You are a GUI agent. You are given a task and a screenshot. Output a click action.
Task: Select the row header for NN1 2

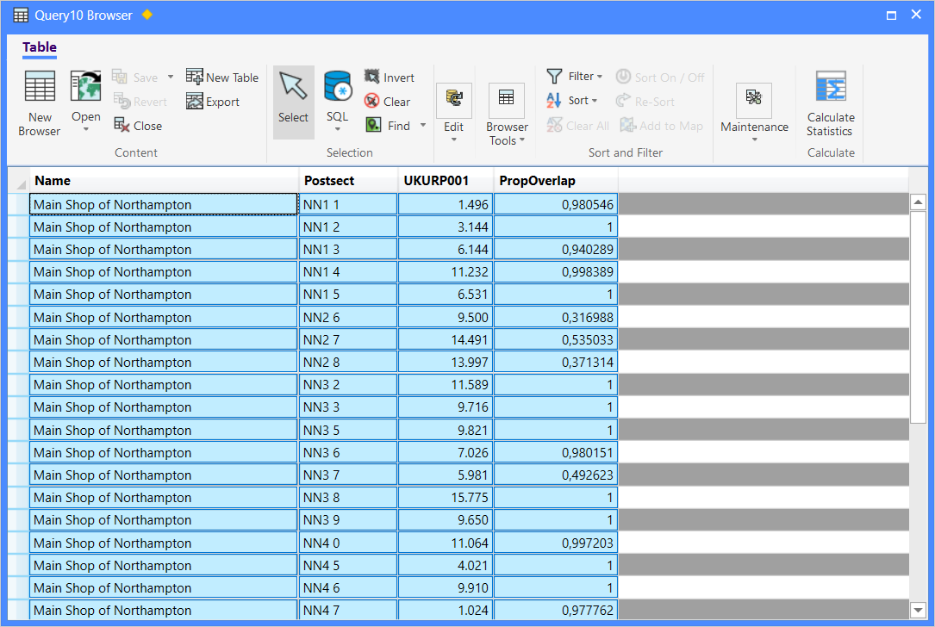(18, 227)
